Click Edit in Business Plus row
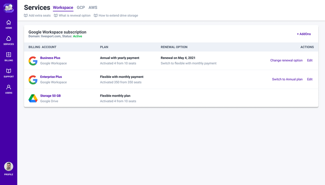325x185 pixels. [x=310, y=60]
